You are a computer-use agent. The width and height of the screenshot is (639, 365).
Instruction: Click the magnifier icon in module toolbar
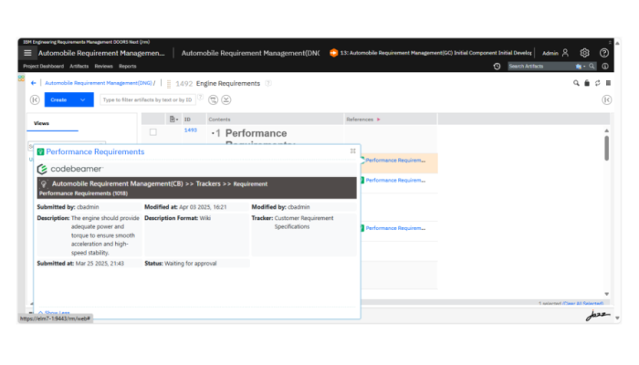click(x=576, y=83)
